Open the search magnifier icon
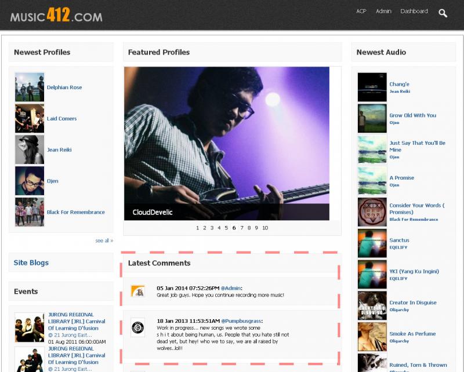 (x=443, y=13)
